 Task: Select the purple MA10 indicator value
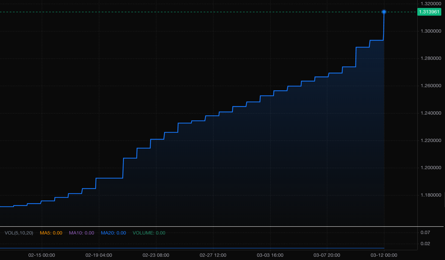pos(81,233)
